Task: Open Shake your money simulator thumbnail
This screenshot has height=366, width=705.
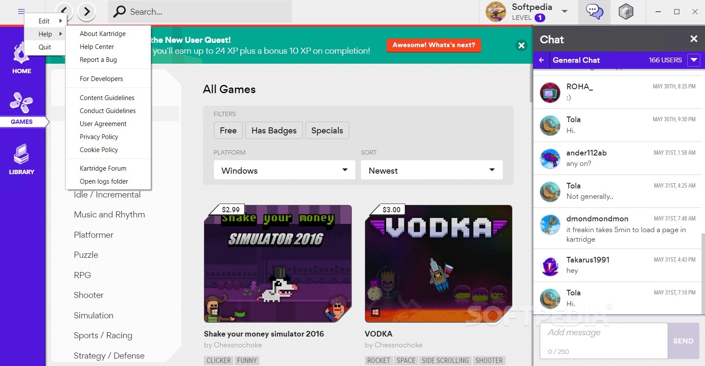Action: point(278,263)
